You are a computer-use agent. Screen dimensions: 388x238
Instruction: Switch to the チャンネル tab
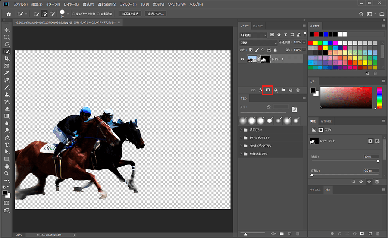(x=315, y=190)
